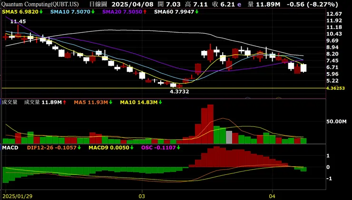The width and height of the screenshot is (352, 200).
Task: Select the SMA5 6.9820 indicator label
Action: tap(20, 12)
